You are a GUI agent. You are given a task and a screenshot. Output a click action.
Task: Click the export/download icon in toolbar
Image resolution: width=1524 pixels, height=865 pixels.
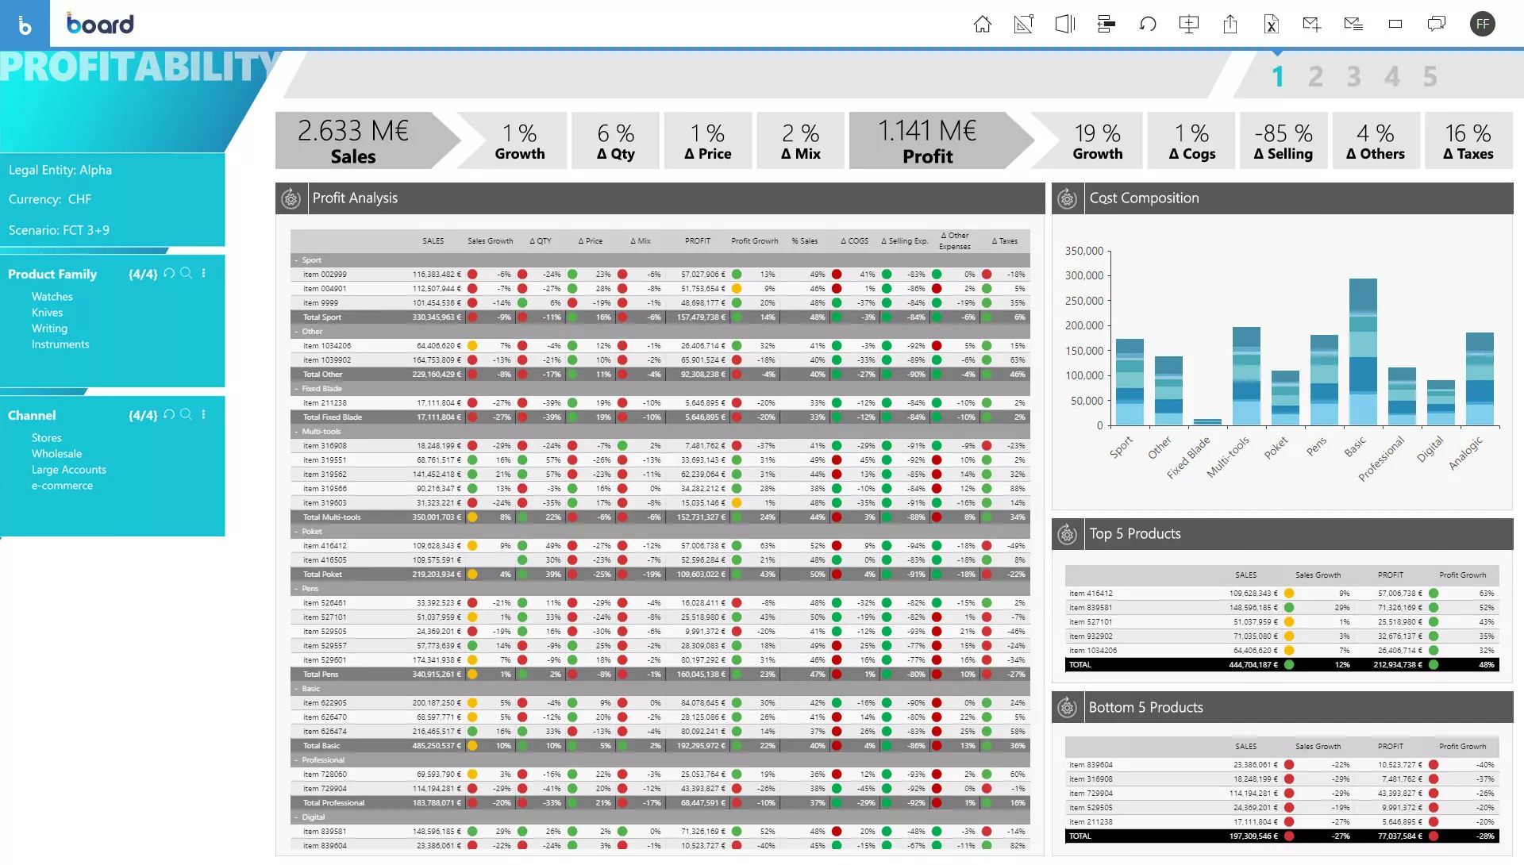click(x=1230, y=23)
